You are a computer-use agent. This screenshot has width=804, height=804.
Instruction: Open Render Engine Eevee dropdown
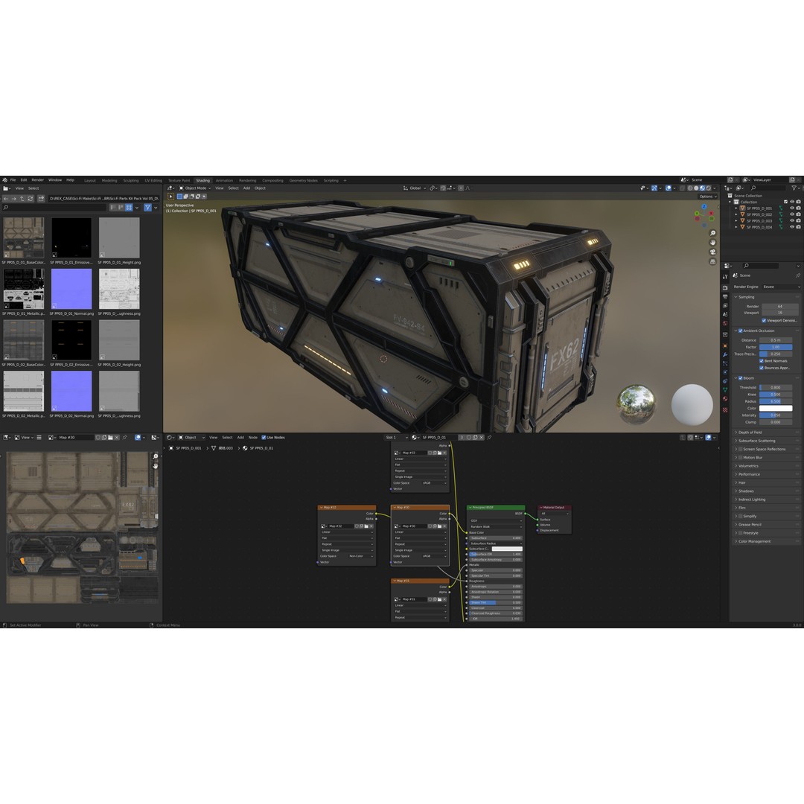click(x=782, y=287)
